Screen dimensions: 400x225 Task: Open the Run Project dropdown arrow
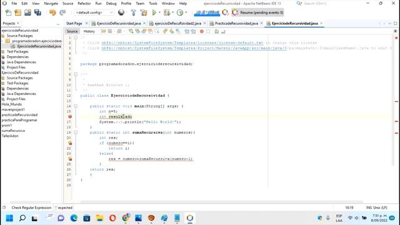pos(160,12)
